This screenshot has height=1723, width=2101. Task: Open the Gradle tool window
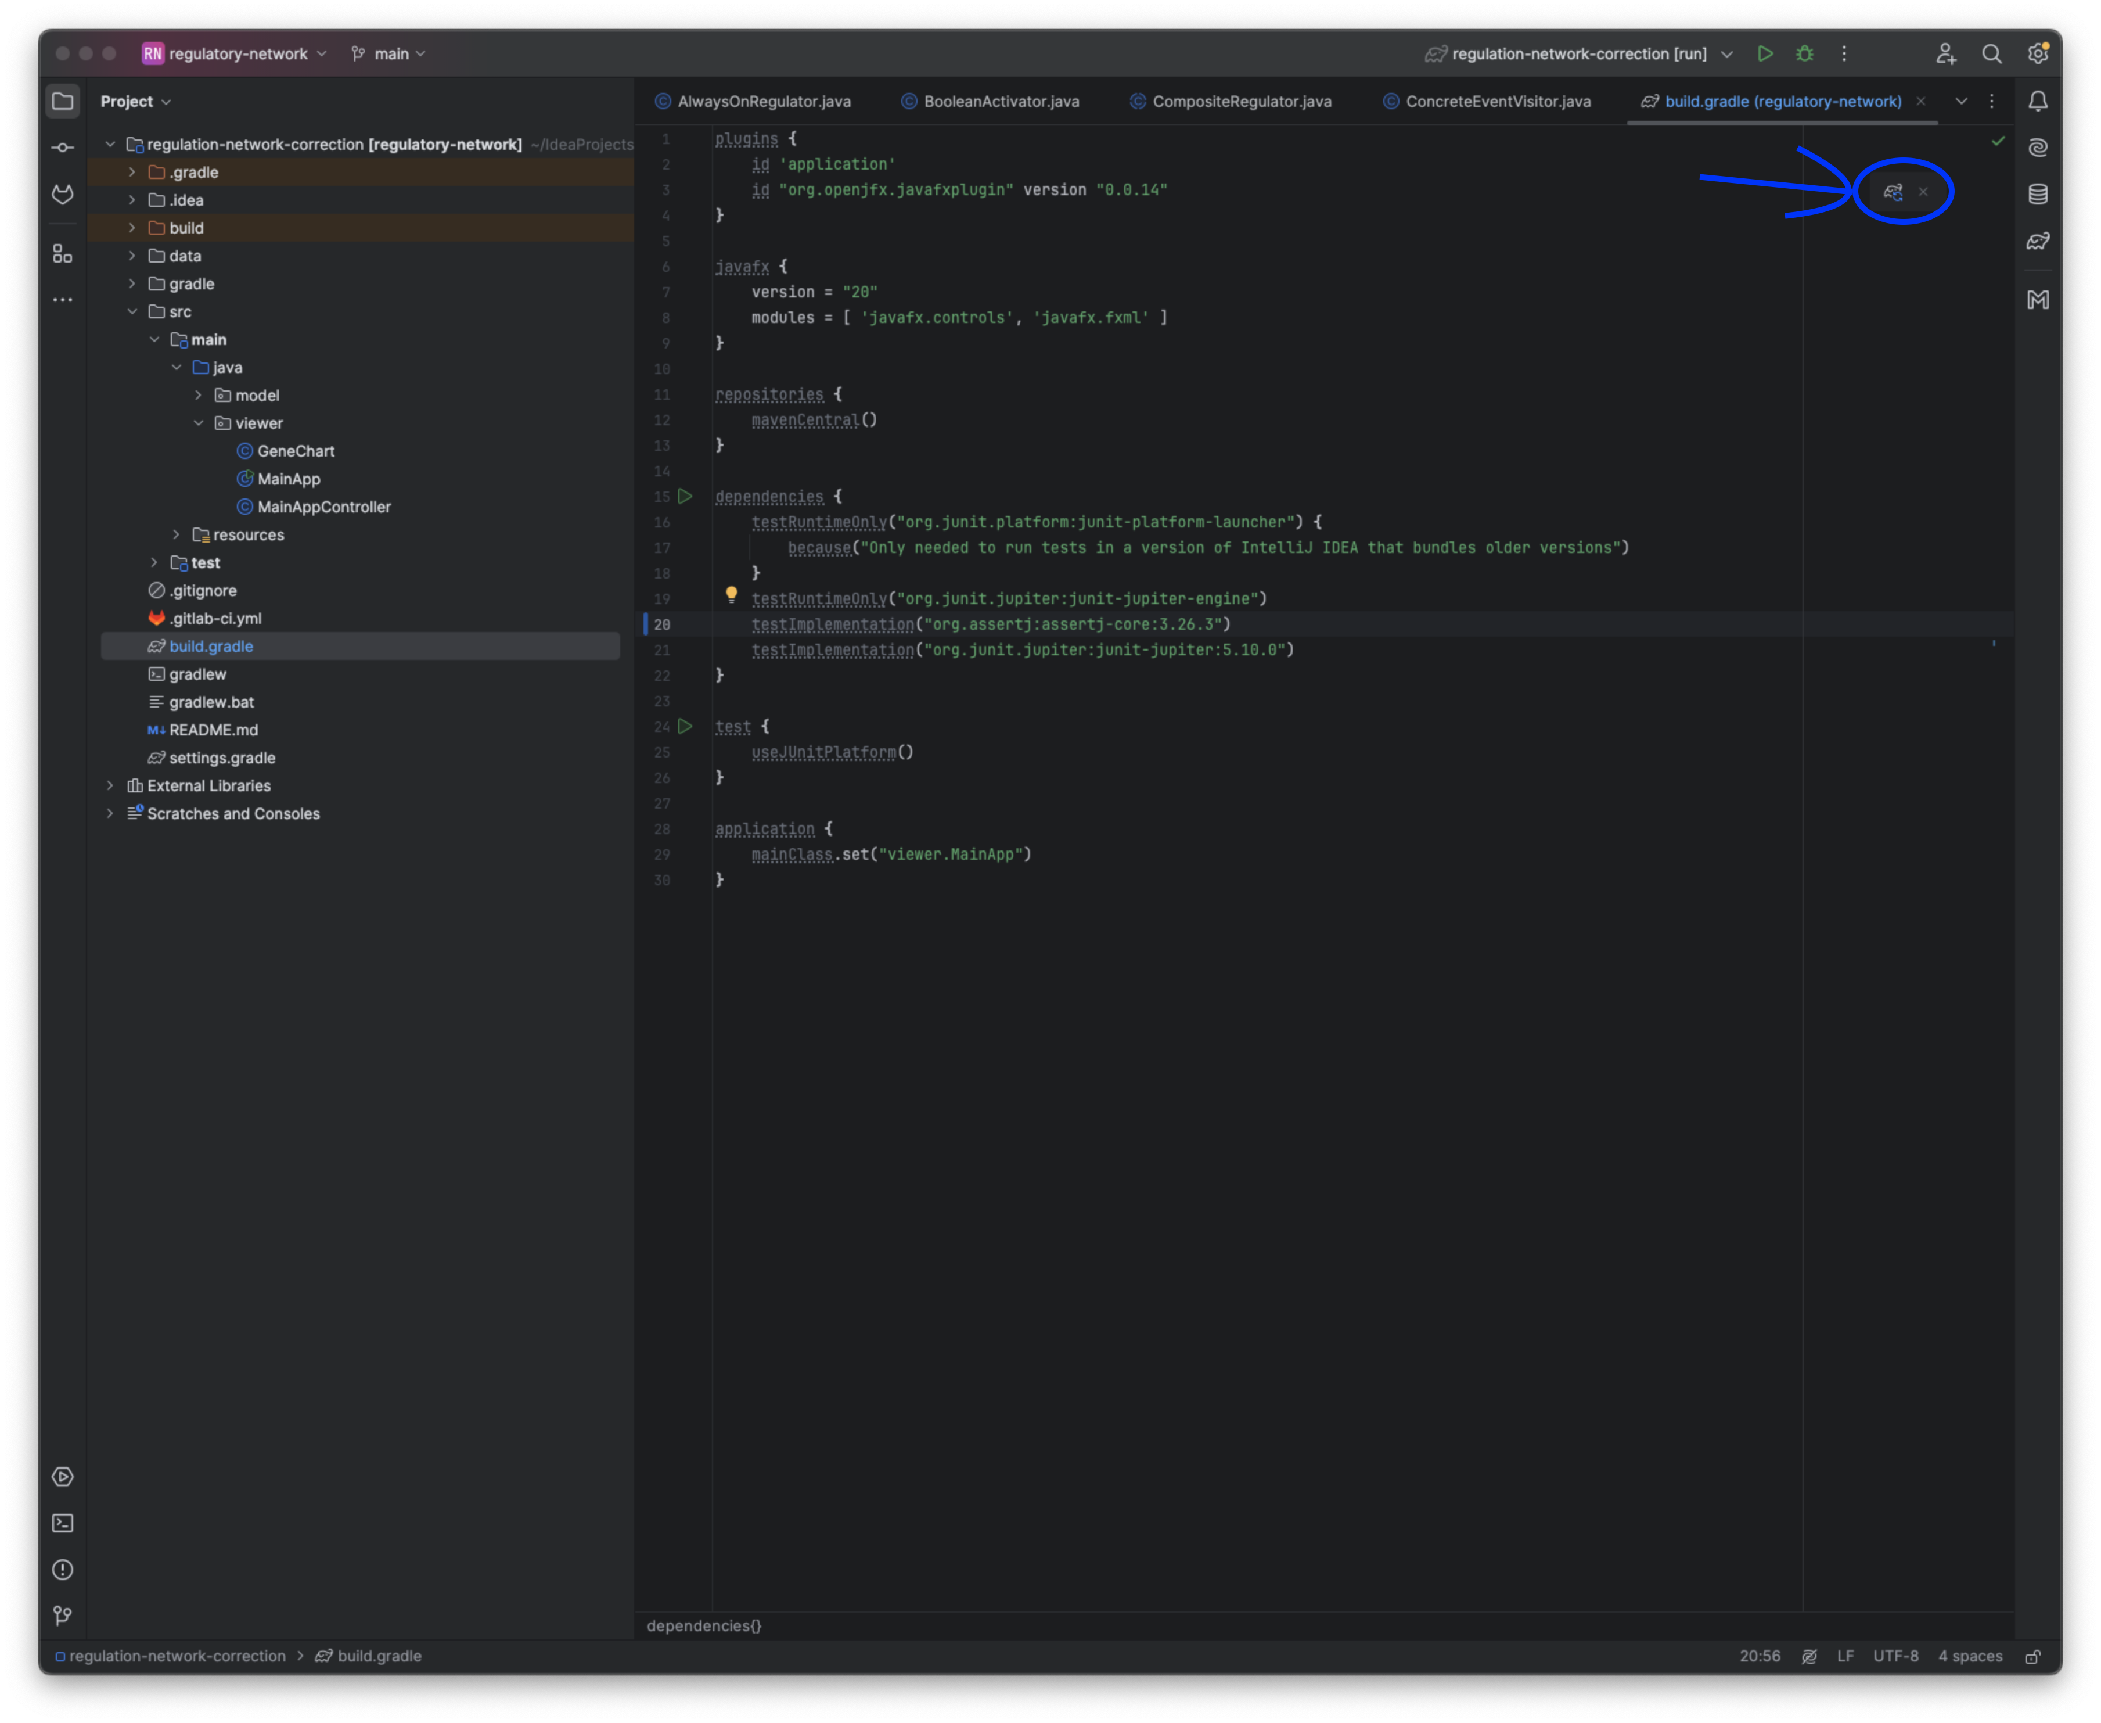point(2038,241)
